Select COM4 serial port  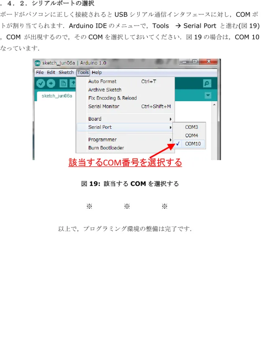pyautogui.click(x=190, y=135)
